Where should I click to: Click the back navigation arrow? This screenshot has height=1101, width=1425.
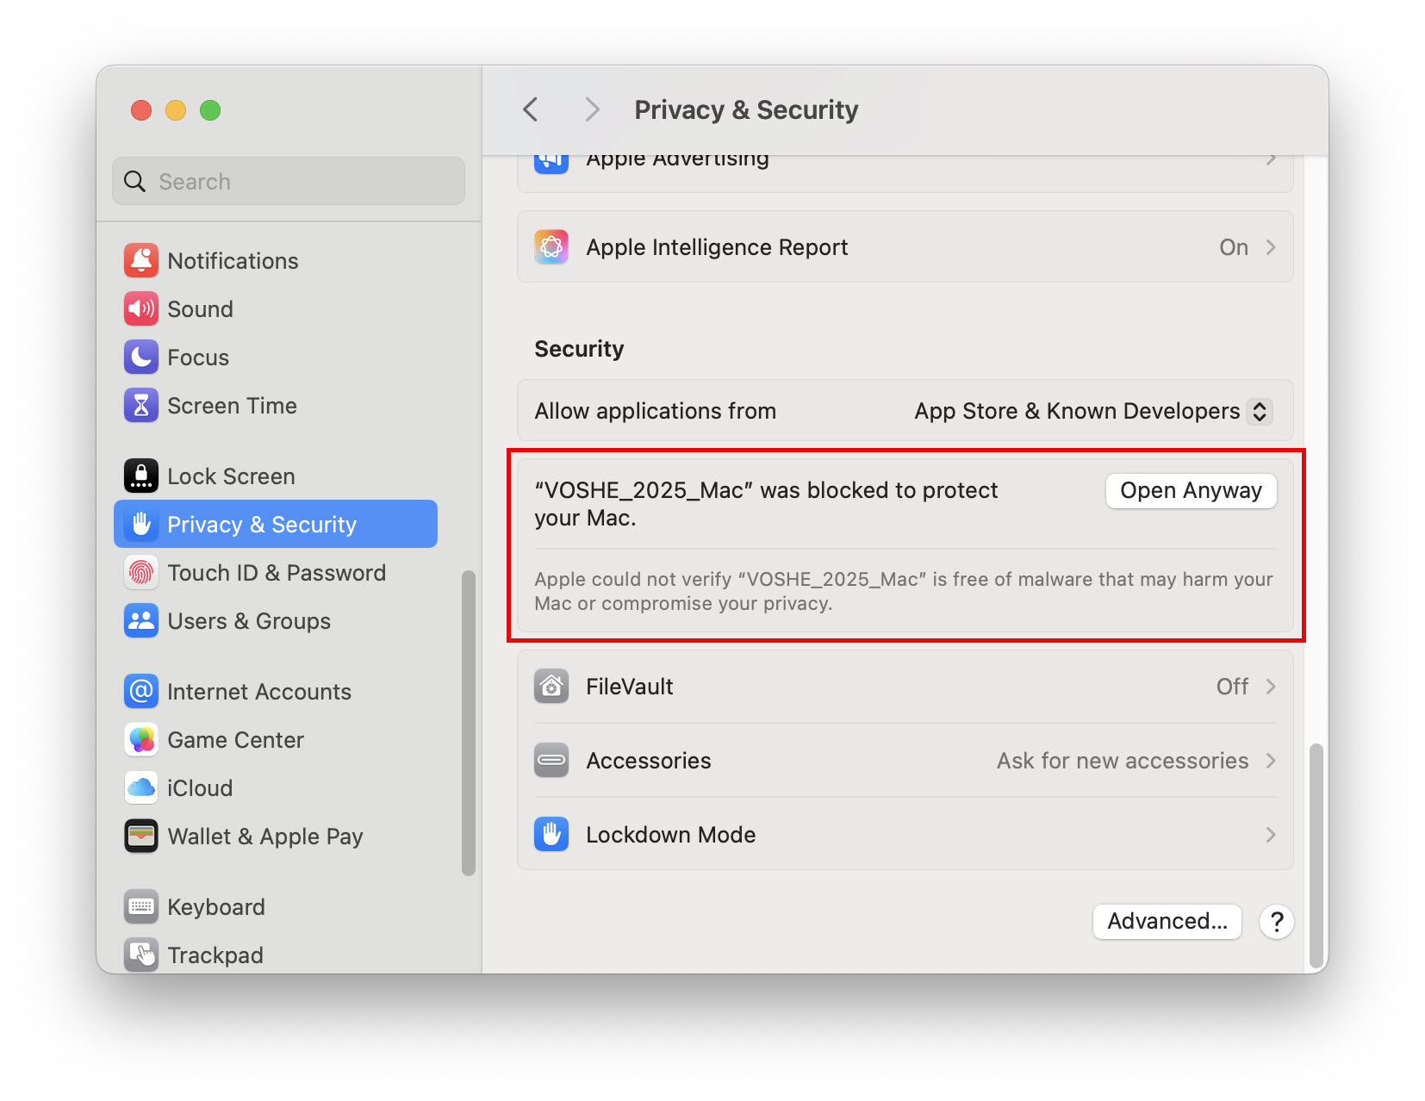click(531, 109)
